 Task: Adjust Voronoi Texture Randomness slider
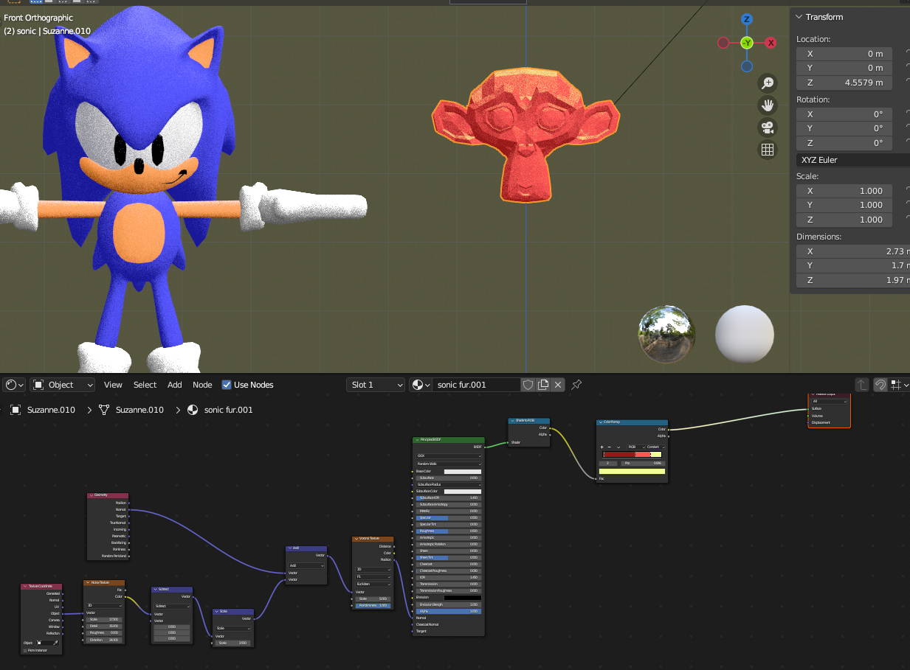[x=373, y=605]
